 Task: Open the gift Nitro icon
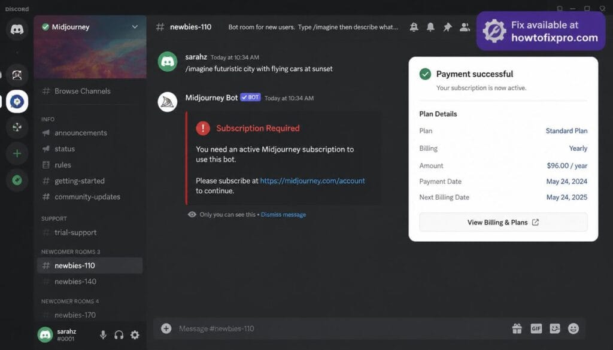tap(517, 328)
